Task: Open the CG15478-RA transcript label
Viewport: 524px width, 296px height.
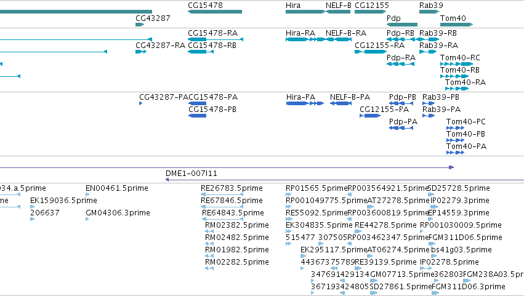Action: click(x=212, y=33)
